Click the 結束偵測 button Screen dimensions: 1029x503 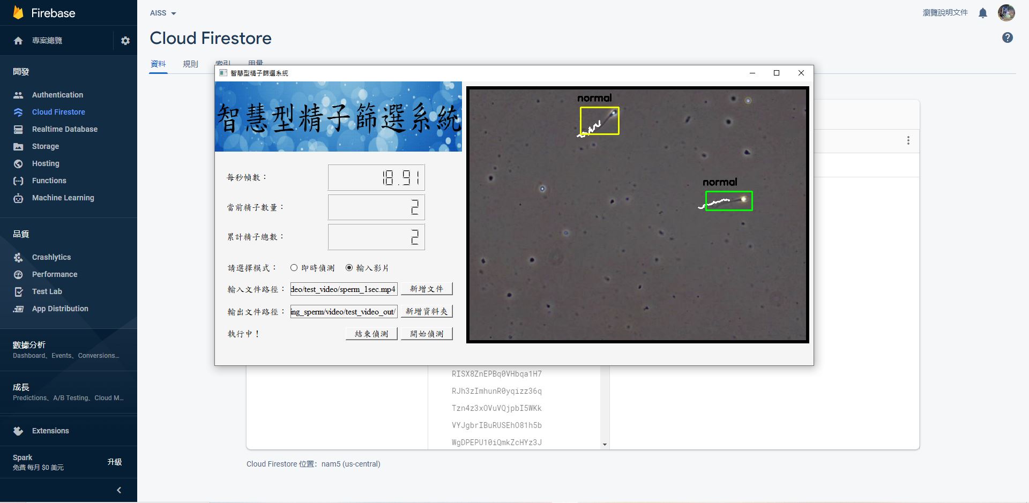point(371,334)
